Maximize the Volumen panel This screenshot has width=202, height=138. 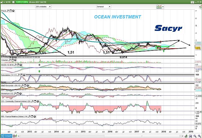tap(12, 60)
